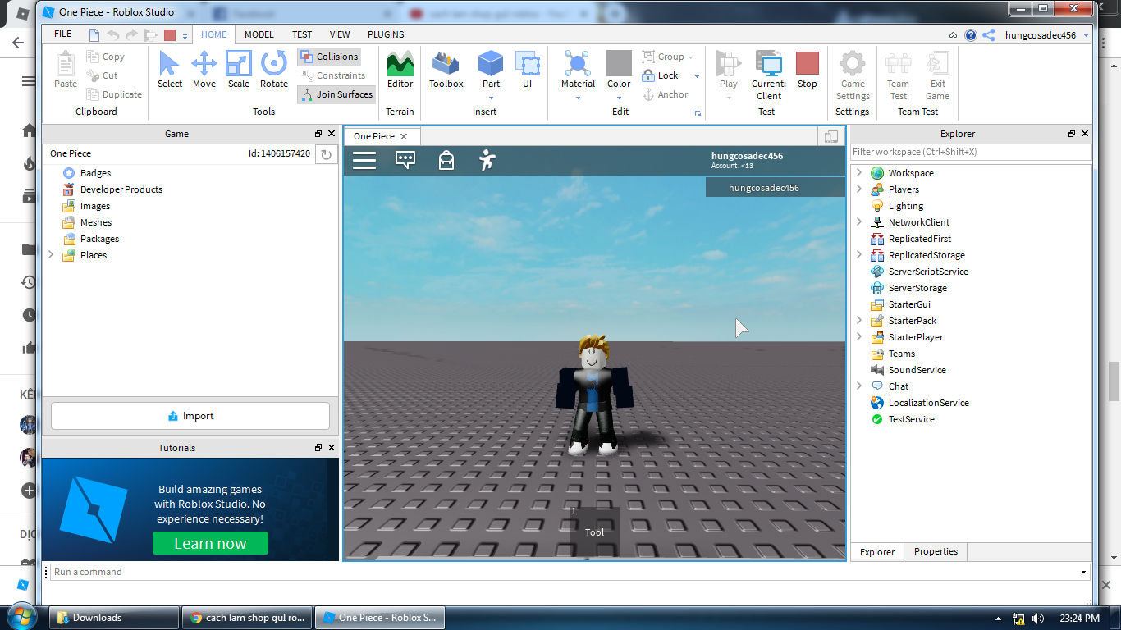Open the in-game chat bubble icon
This screenshot has height=630, width=1121.
(405, 160)
